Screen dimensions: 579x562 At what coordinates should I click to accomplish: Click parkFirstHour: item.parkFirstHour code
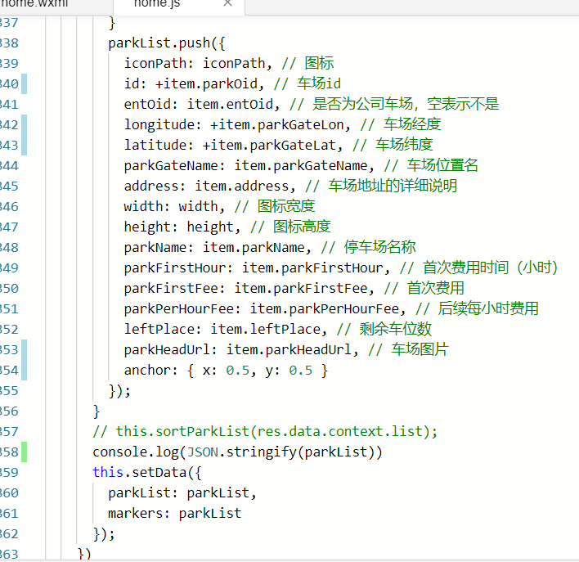tap(257, 268)
